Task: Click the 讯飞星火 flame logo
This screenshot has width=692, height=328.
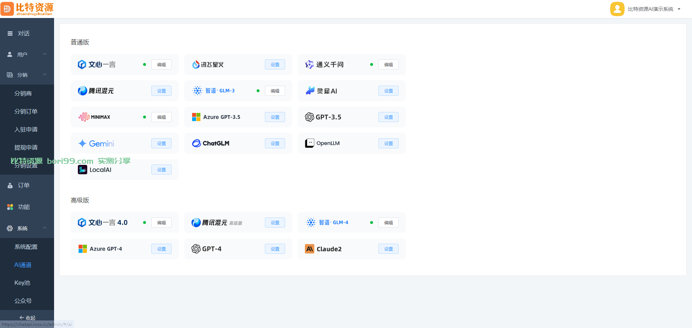Action: point(196,64)
